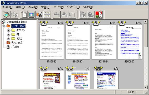Click the monitor display icon in the toolbar
This screenshot has height=95, width=149.
[x=32, y=15]
